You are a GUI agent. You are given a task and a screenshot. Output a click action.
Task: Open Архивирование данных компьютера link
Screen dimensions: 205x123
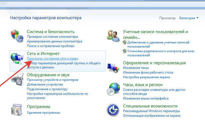coord(54,41)
